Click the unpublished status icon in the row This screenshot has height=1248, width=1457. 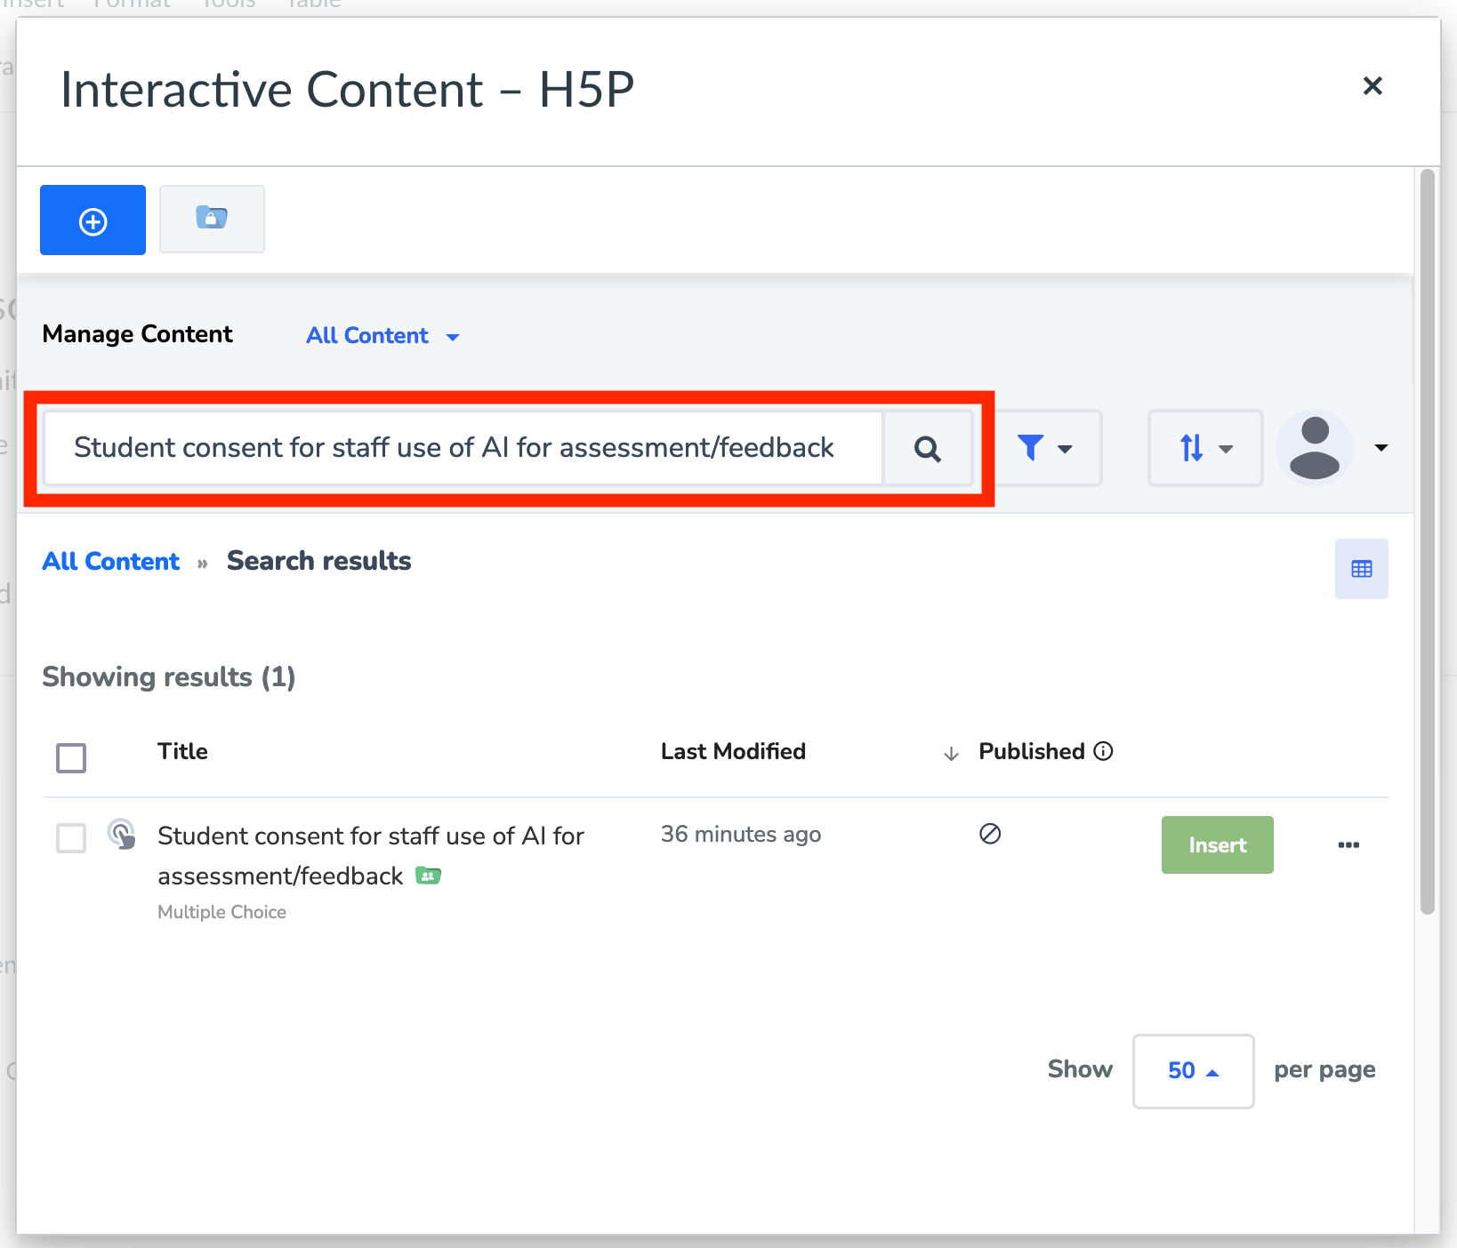point(990,834)
